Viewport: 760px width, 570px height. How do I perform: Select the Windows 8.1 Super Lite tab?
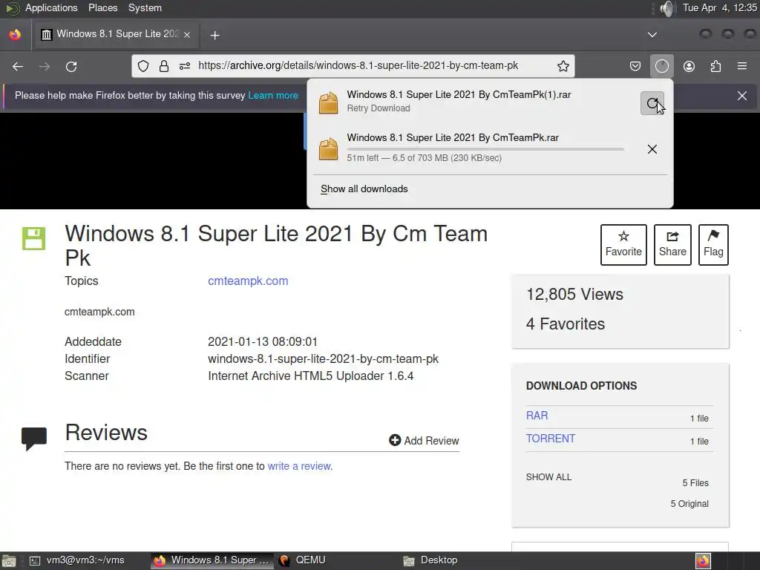[117, 34]
